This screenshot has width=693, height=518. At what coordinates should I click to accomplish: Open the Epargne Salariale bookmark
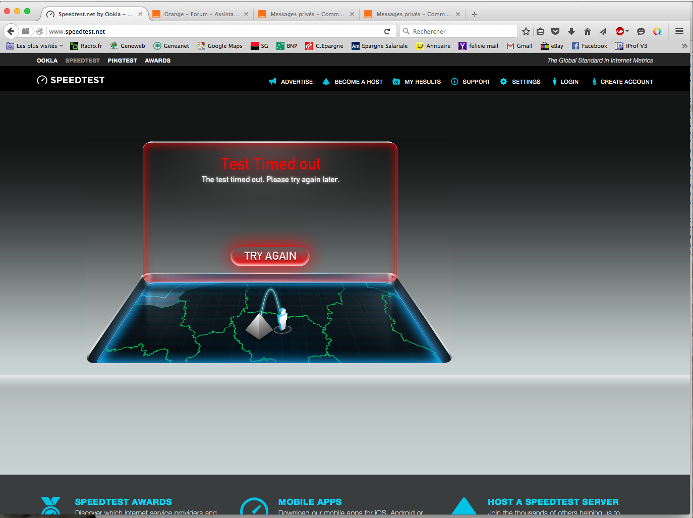[x=380, y=46]
